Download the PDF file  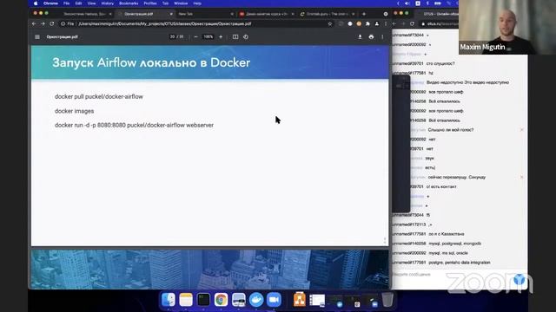(x=360, y=36)
